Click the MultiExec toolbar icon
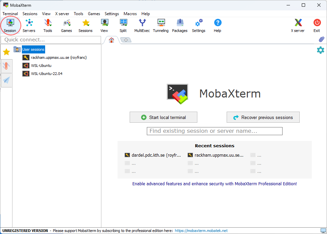This screenshot has width=327, height=234. pos(142,26)
